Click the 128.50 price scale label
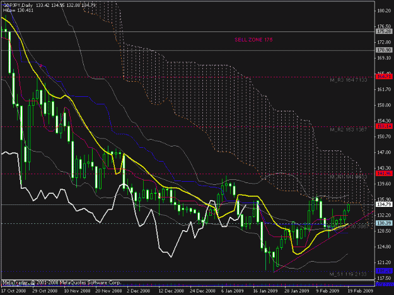The image size is (394, 295). [385, 231]
